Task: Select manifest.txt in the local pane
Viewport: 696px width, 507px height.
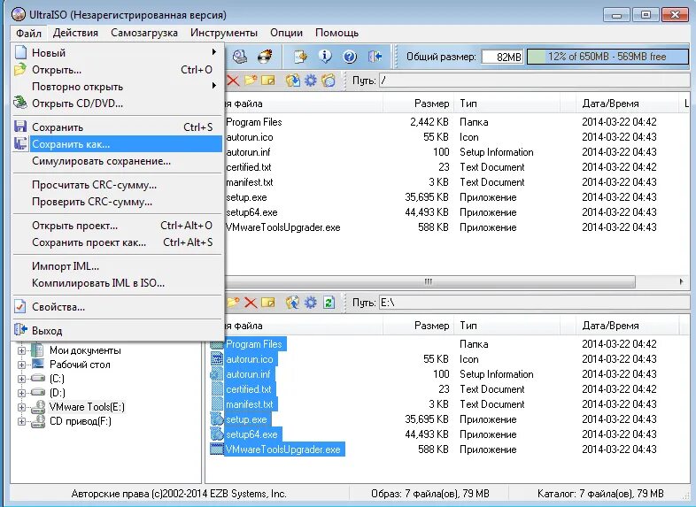Action: pos(250,404)
